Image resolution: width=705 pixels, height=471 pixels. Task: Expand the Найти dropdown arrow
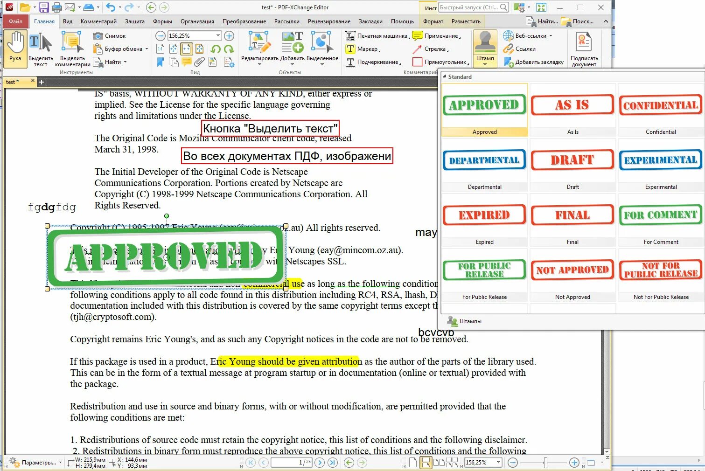(x=125, y=62)
